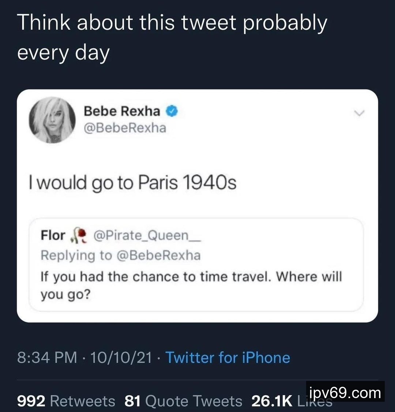Click @BebeRexha in the Replying to line
Screen dimensions: 395x412
tap(158, 255)
